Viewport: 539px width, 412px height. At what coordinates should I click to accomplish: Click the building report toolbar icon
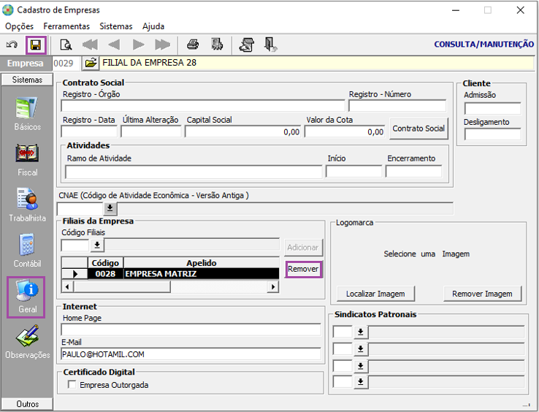tap(217, 45)
